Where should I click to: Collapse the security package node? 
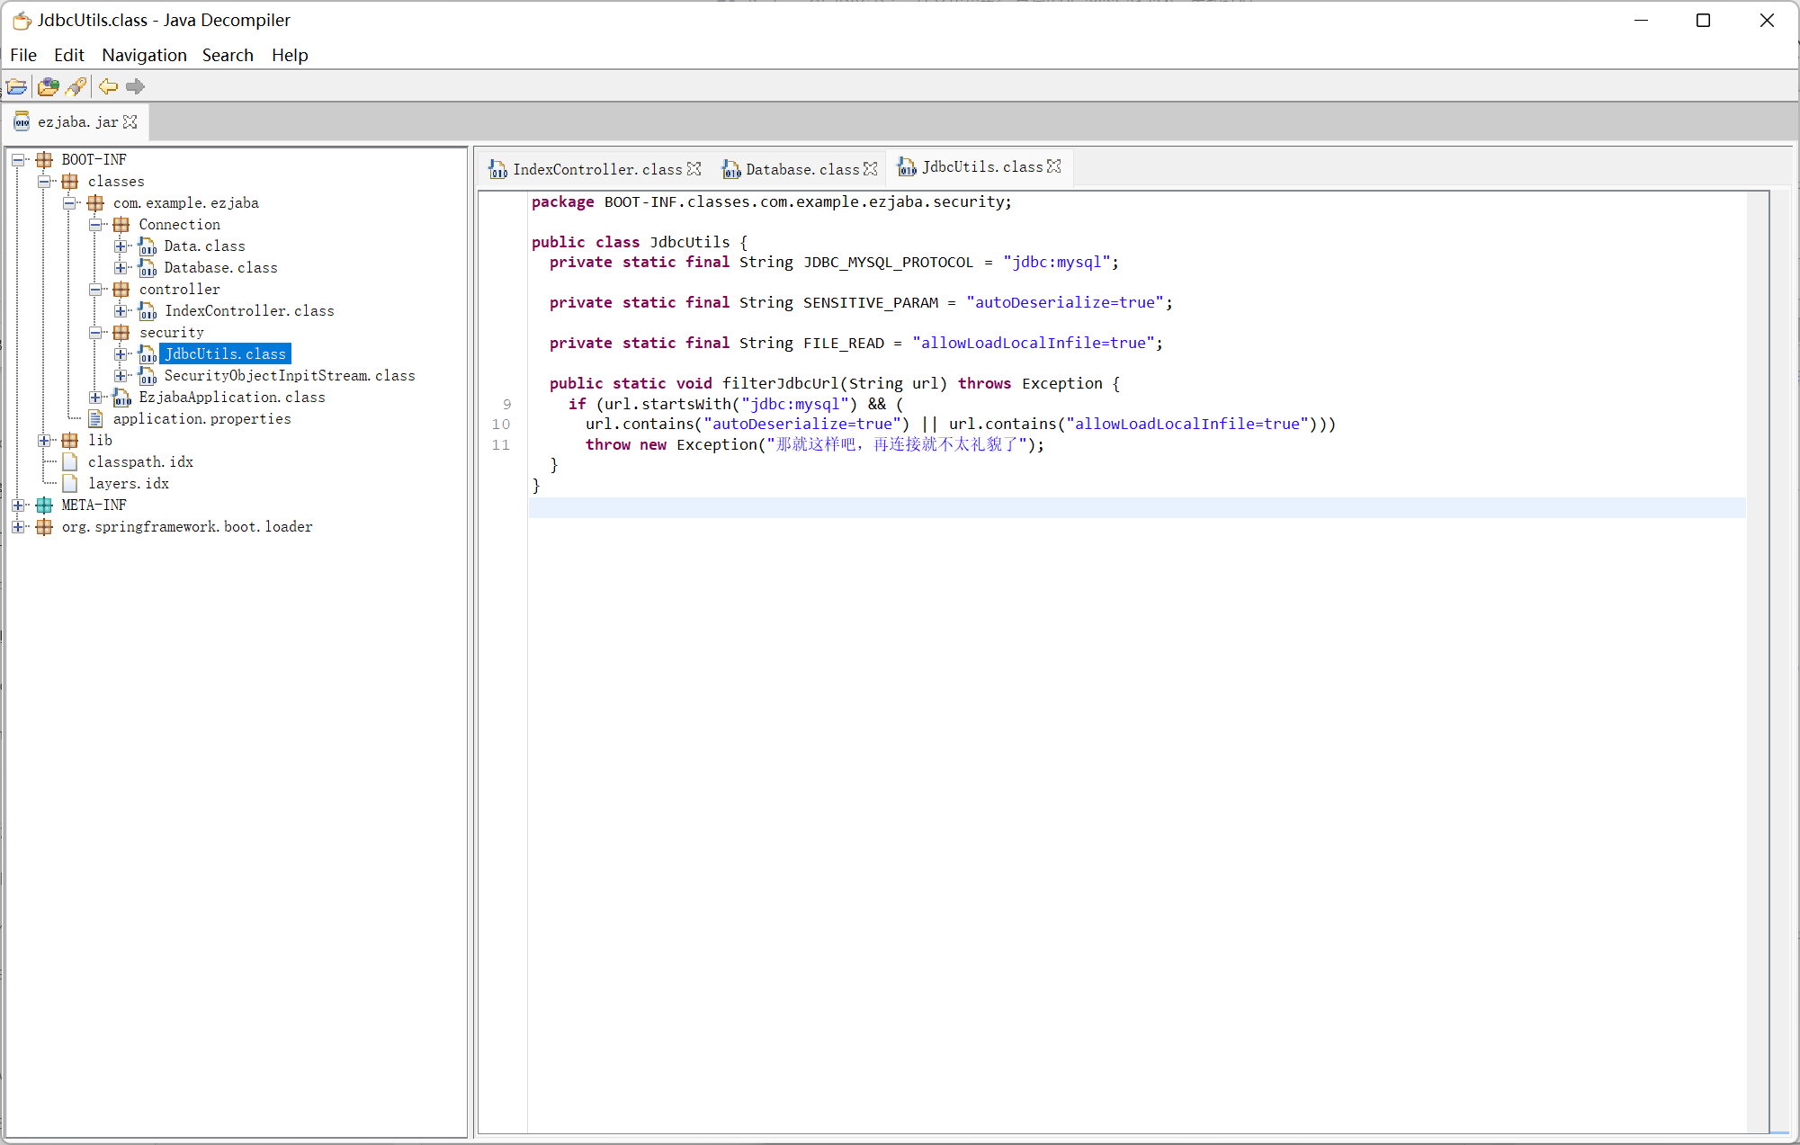pos(95,333)
